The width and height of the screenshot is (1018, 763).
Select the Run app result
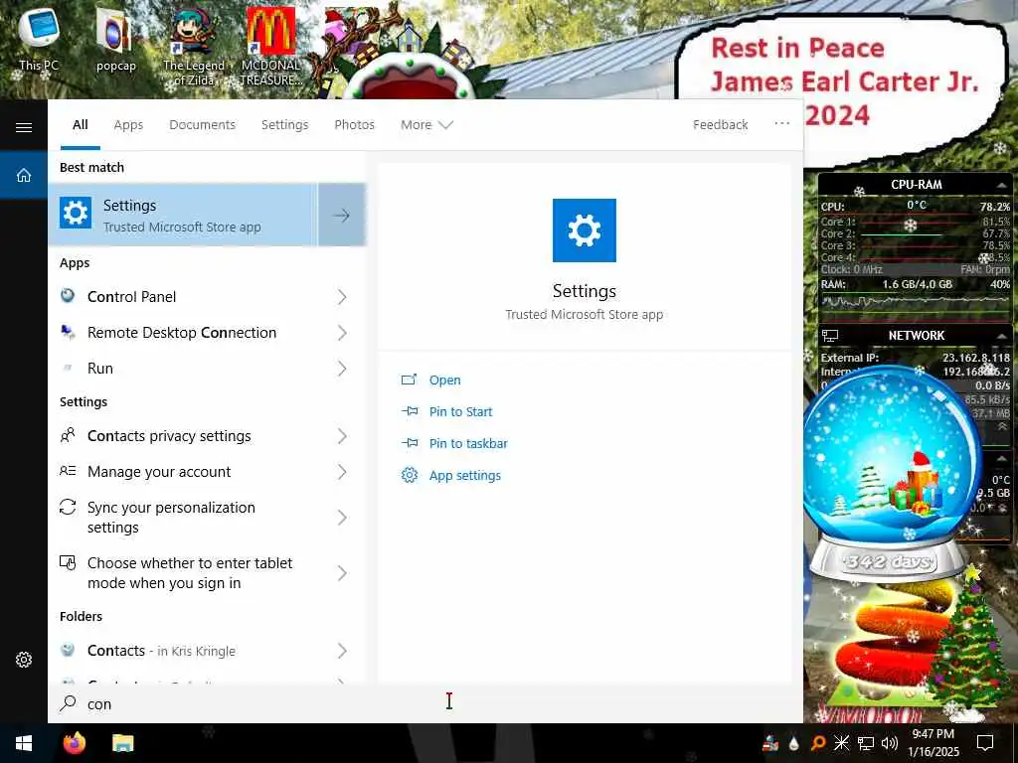(x=207, y=369)
